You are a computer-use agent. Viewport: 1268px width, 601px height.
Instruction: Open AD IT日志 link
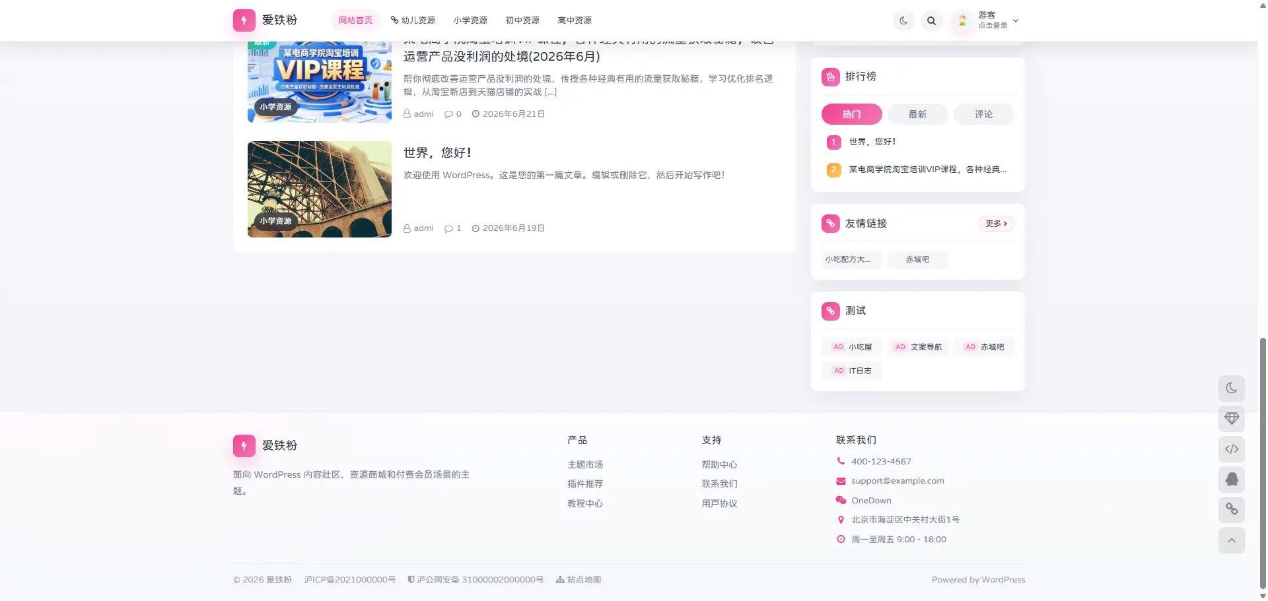(852, 371)
